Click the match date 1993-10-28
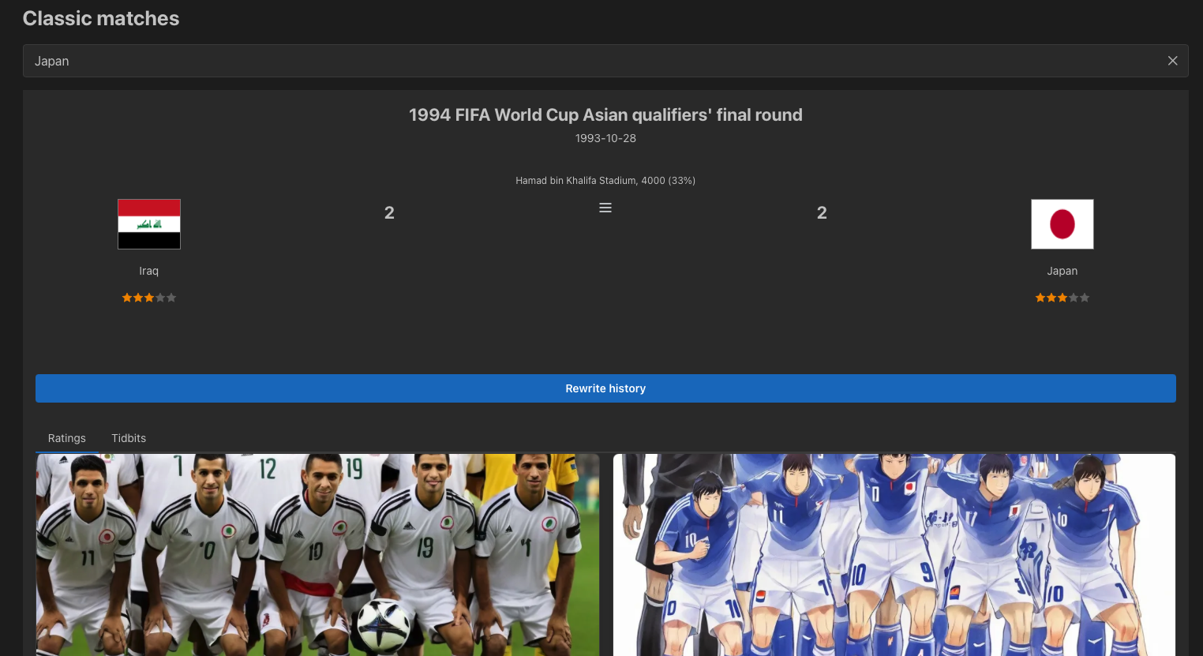1203x656 pixels. point(605,138)
